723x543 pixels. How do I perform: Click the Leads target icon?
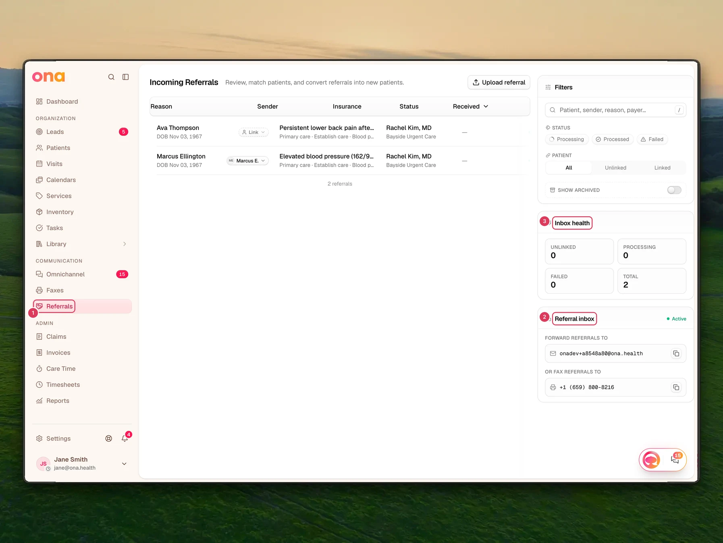point(39,132)
